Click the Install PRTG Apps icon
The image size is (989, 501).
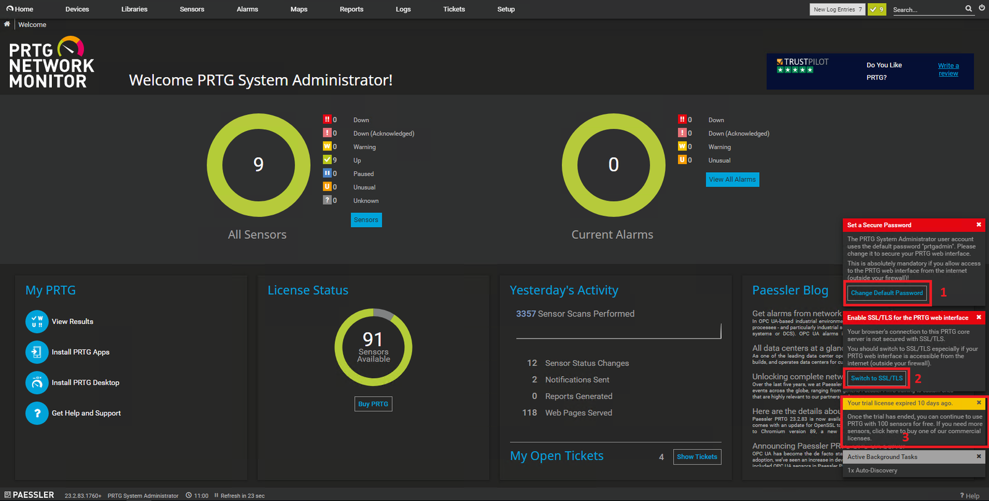coord(36,352)
